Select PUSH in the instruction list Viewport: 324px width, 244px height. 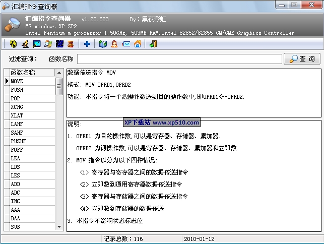[x=30, y=90]
